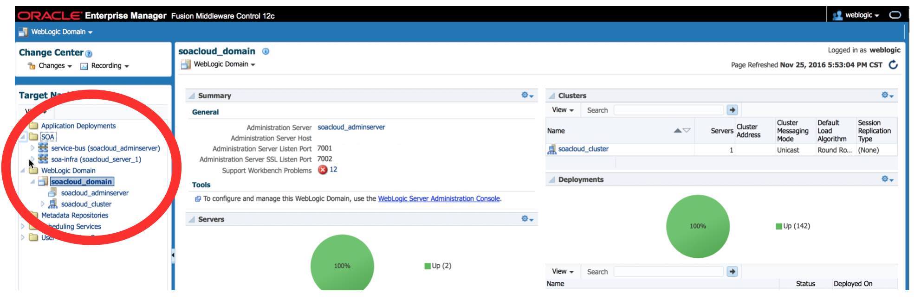Click the Deployments search go arrow
Viewport: 921px width, 306px height.
point(732,272)
